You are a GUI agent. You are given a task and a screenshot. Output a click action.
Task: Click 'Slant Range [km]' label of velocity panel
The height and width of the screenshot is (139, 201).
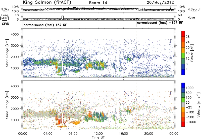click(x=7, y=105)
